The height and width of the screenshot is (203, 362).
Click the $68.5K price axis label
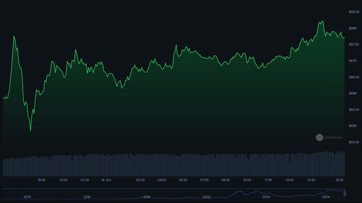click(x=354, y=12)
